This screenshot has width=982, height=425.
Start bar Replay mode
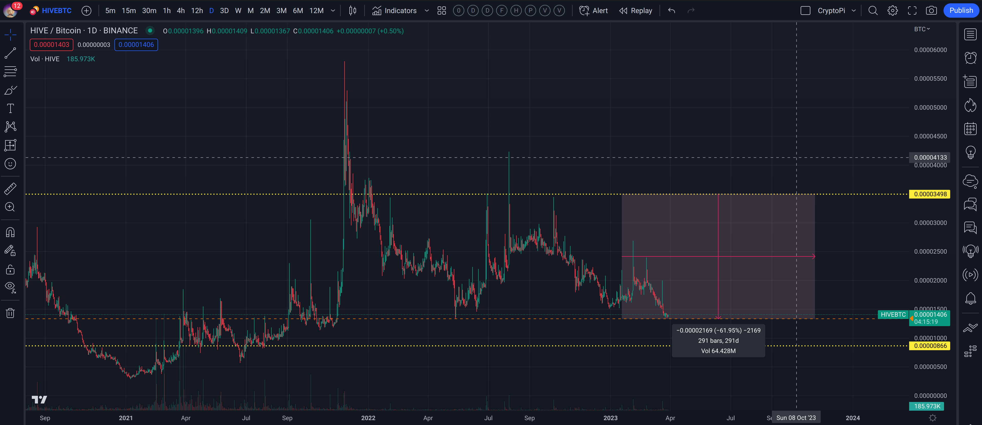click(635, 11)
